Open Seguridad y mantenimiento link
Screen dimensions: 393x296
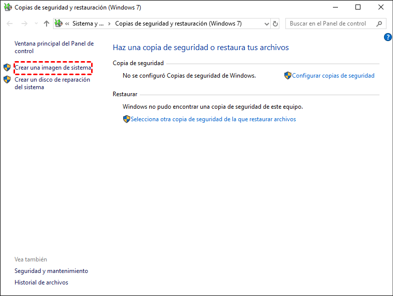click(x=51, y=271)
